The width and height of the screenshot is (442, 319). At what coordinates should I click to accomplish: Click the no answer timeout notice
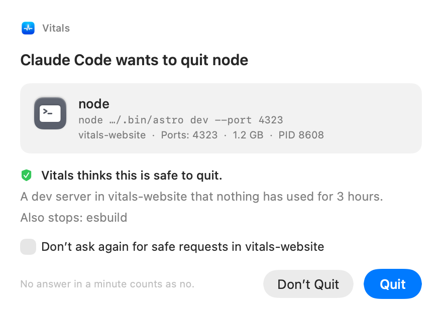click(107, 284)
